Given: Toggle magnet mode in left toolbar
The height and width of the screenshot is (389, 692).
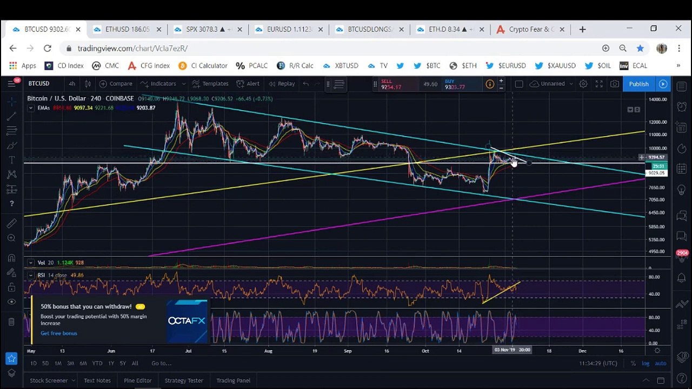Looking at the screenshot, I should click(11, 258).
